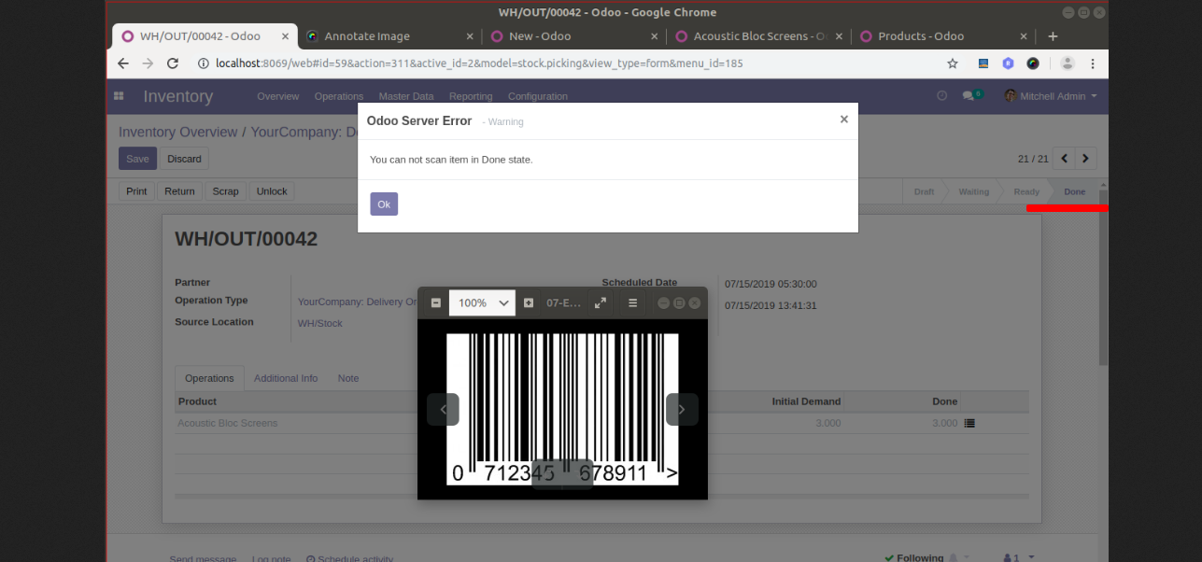The height and width of the screenshot is (562, 1202).
Task: Show next image in viewer
Action: tap(682, 409)
